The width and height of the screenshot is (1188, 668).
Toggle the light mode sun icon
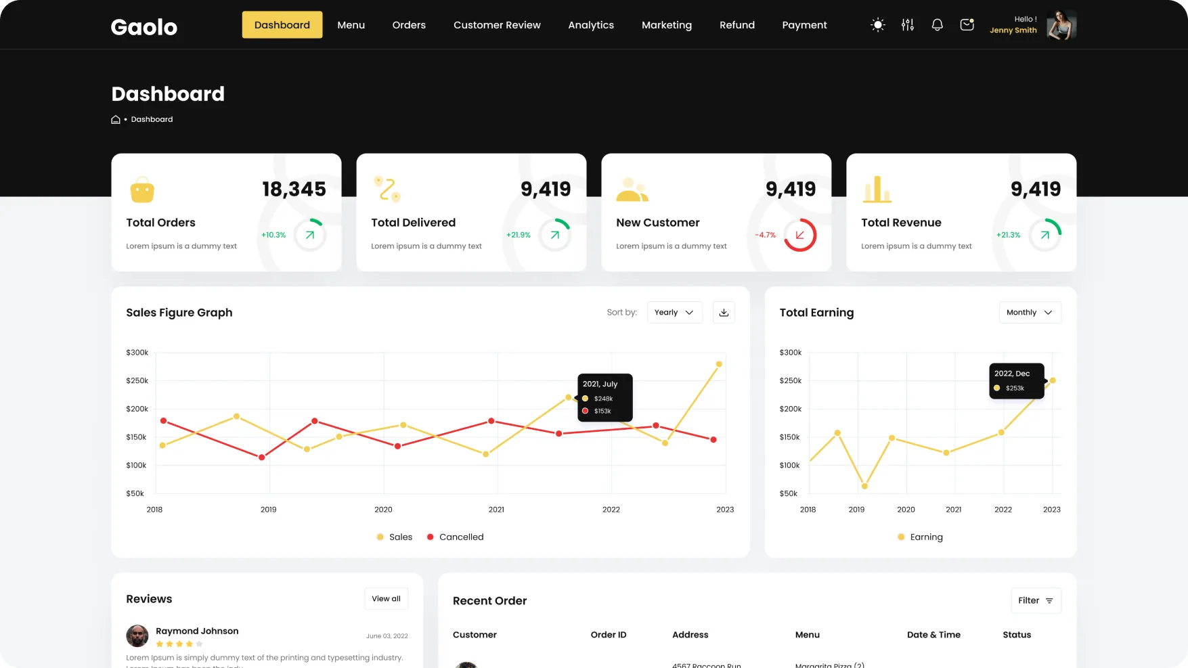click(x=878, y=25)
